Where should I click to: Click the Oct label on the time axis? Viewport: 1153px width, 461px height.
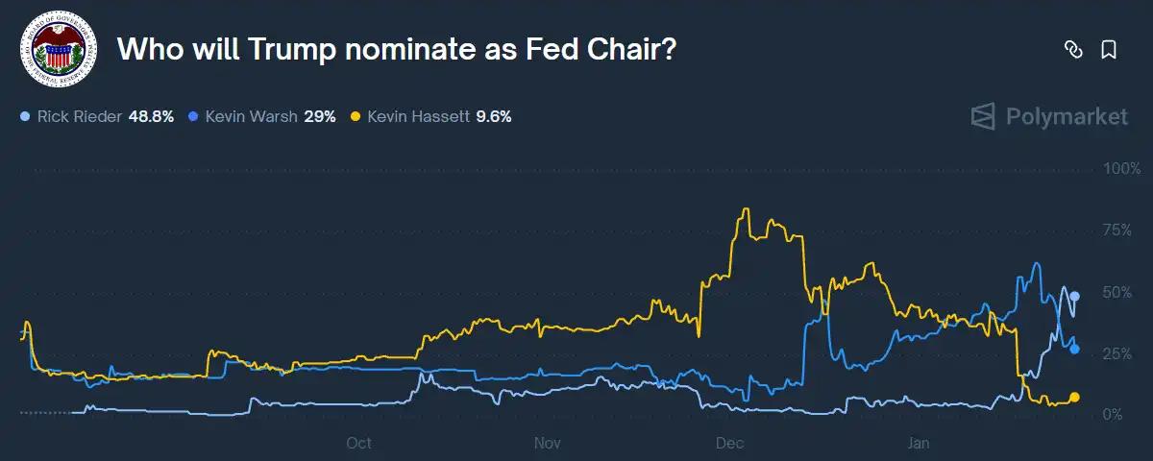pyautogui.click(x=358, y=443)
